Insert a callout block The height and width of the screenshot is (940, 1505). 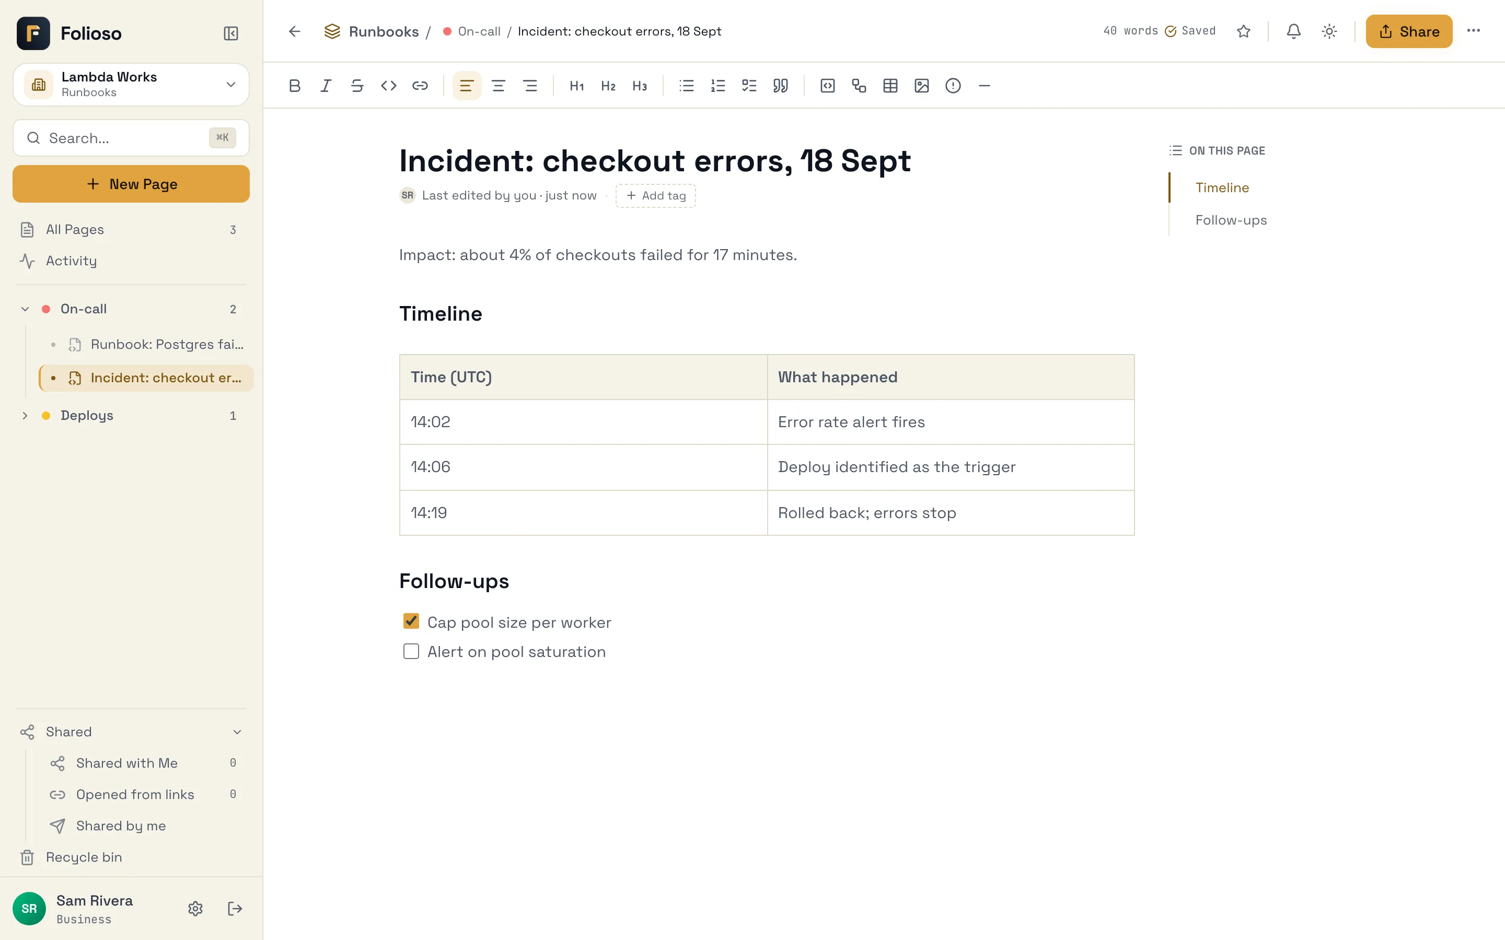tap(953, 86)
